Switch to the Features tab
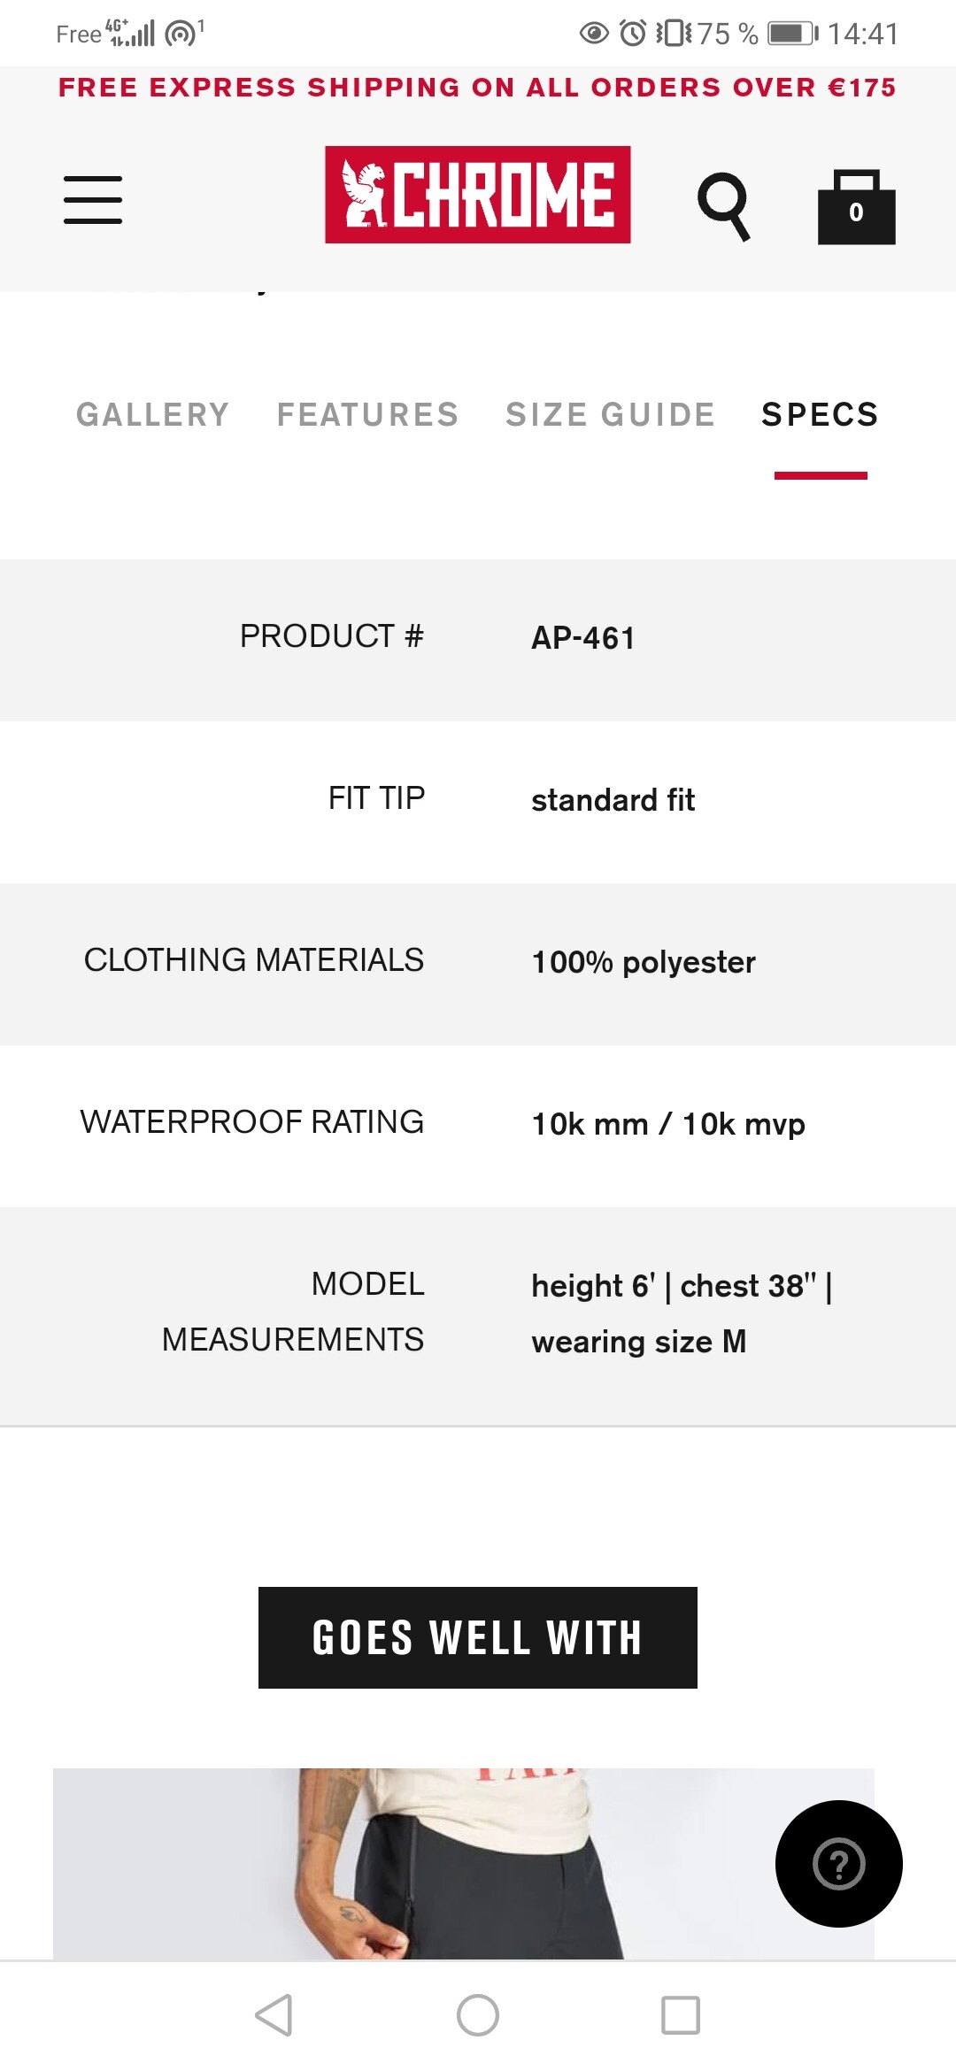This screenshot has height=2071, width=956. [x=367, y=414]
